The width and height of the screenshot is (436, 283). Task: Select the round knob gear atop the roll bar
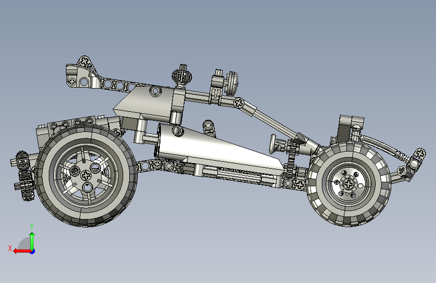coord(182,76)
